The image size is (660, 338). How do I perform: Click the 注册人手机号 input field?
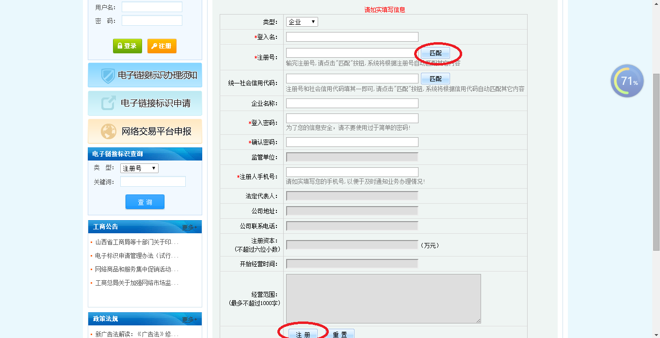coord(352,172)
